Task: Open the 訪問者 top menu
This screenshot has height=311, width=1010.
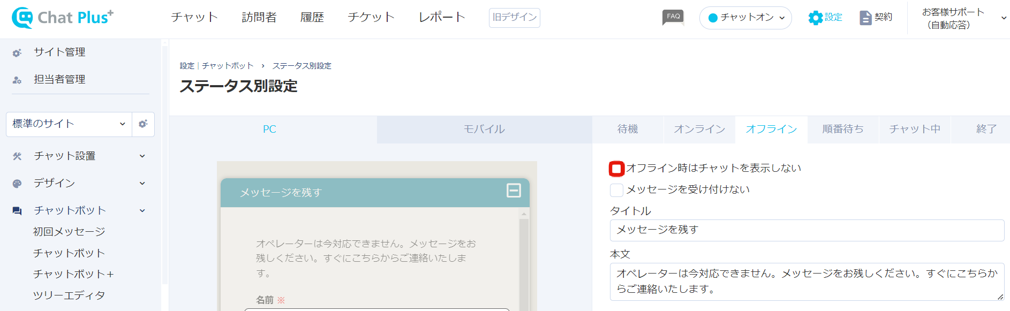Action: point(259,17)
